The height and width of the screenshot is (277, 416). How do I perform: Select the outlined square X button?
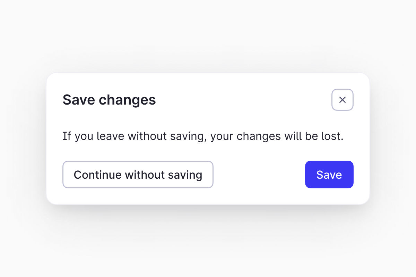tap(343, 100)
